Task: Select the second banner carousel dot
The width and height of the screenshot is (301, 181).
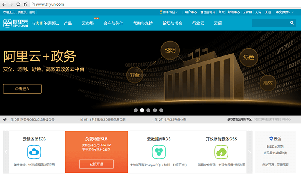Action: 142,110
